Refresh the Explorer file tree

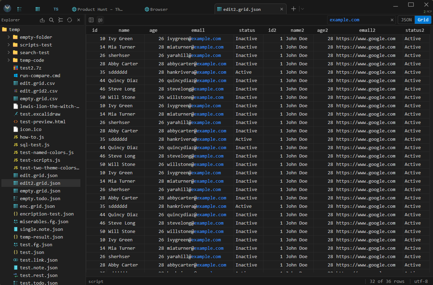pyautogui.click(x=70, y=20)
